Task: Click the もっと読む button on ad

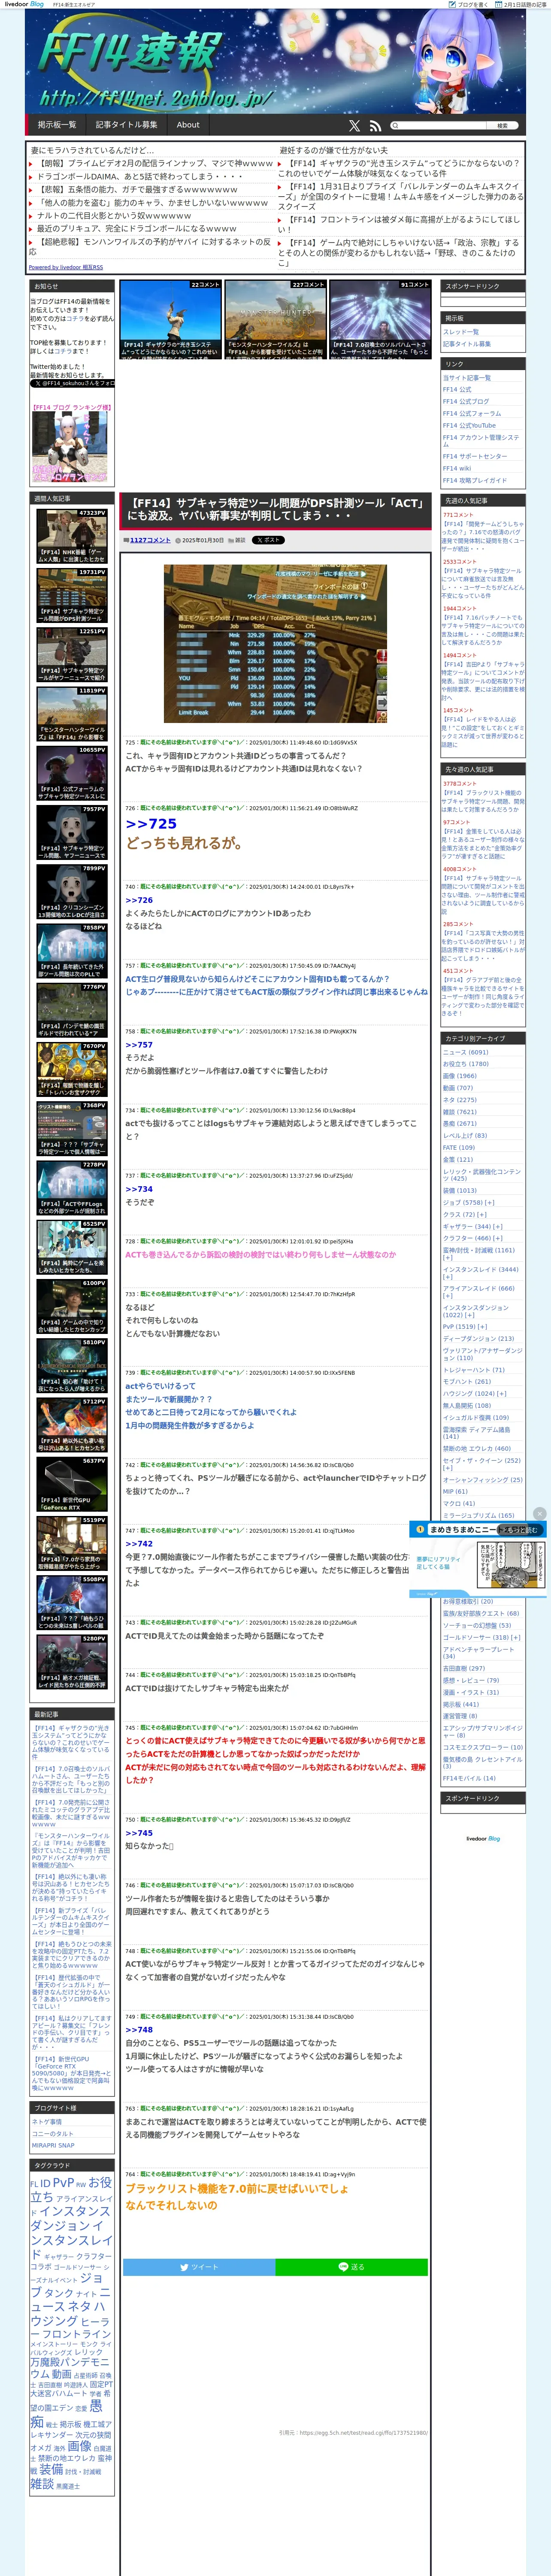Action: 520,1530
